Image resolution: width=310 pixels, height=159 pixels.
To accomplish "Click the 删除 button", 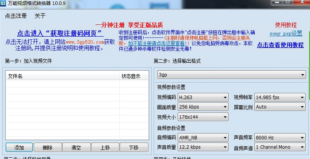I will 48,148.
